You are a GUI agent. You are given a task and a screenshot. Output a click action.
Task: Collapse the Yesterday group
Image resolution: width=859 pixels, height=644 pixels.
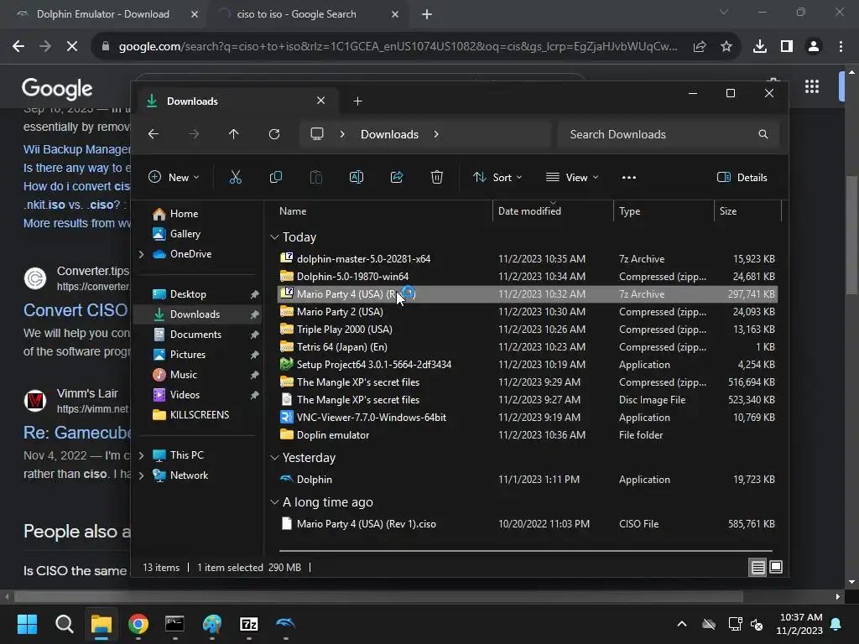pos(274,458)
